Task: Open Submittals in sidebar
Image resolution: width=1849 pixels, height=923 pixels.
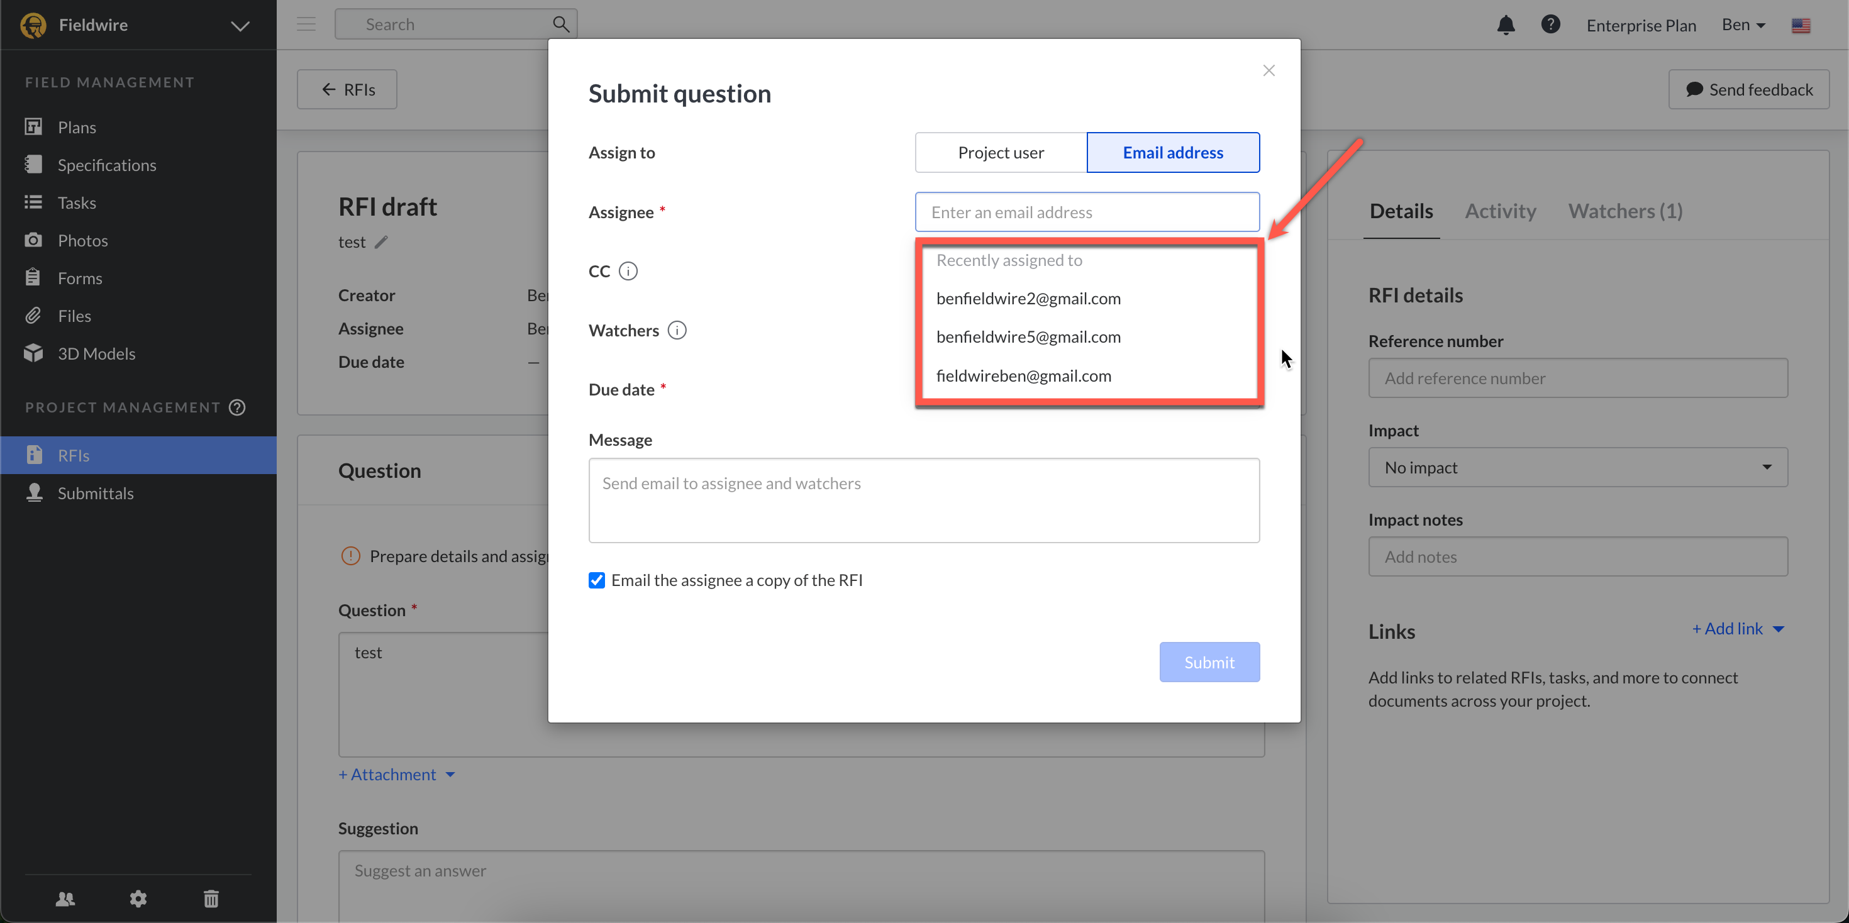Action: click(96, 493)
